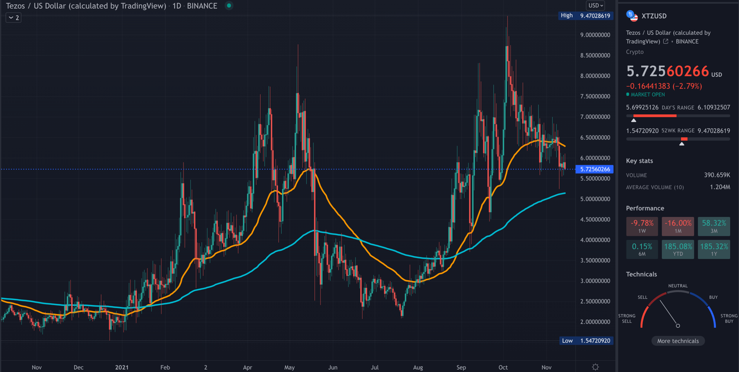
Task: Click the current price tag 5.72560266 on axis
Action: pyautogui.click(x=594, y=169)
